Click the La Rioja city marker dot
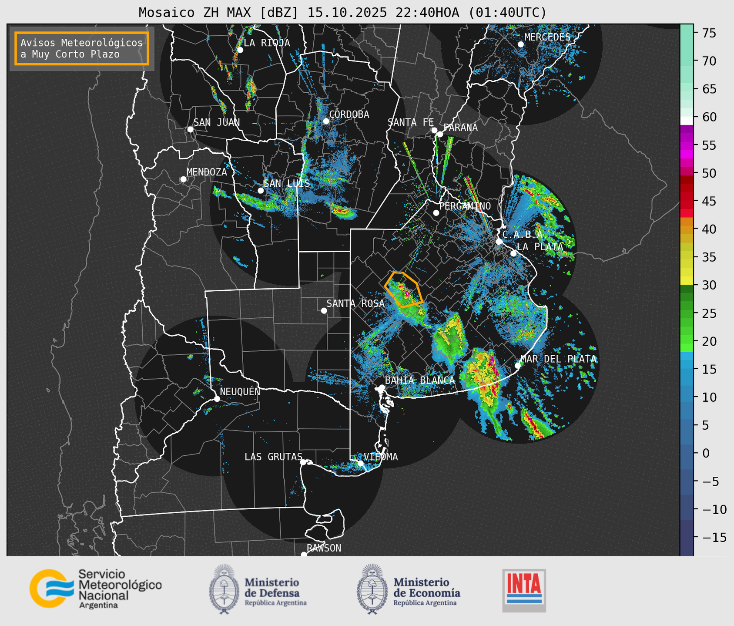The width and height of the screenshot is (734, 626). pyautogui.click(x=240, y=50)
